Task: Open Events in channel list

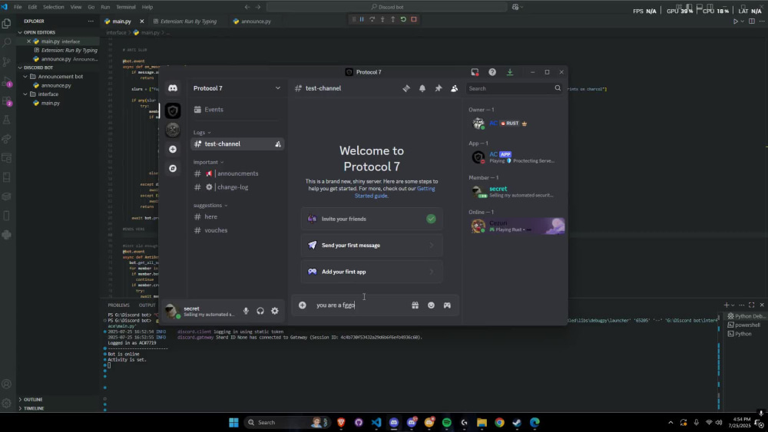Action: (237, 110)
